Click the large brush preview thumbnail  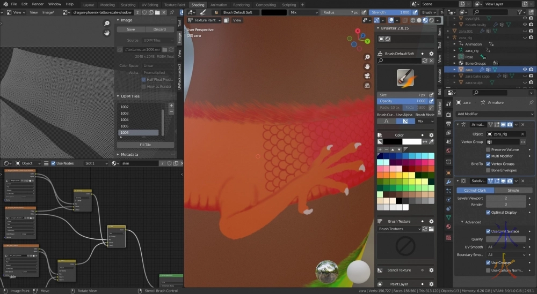coord(405,78)
